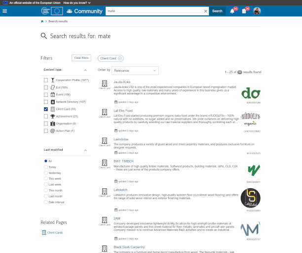302x253 pixels.
Task: Open the 2AM result link
Action: (117, 218)
